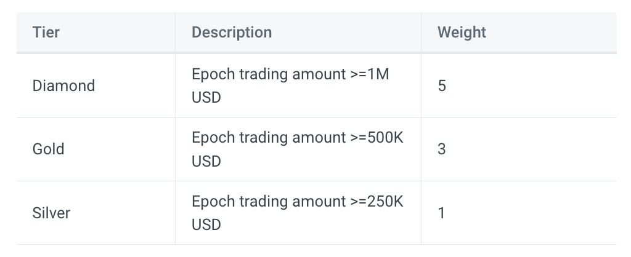Image resolution: width=631 pixels, height=257 pixels.
Task: Click the ">=250K" threshold text
Action: (x=377, y=202)
